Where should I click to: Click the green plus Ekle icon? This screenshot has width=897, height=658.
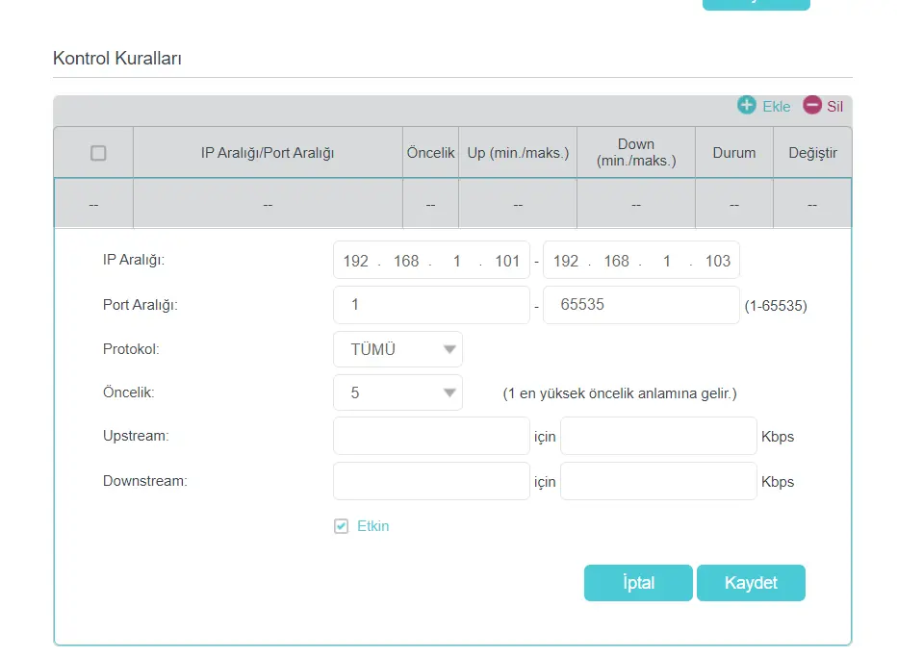coord(747,105)
